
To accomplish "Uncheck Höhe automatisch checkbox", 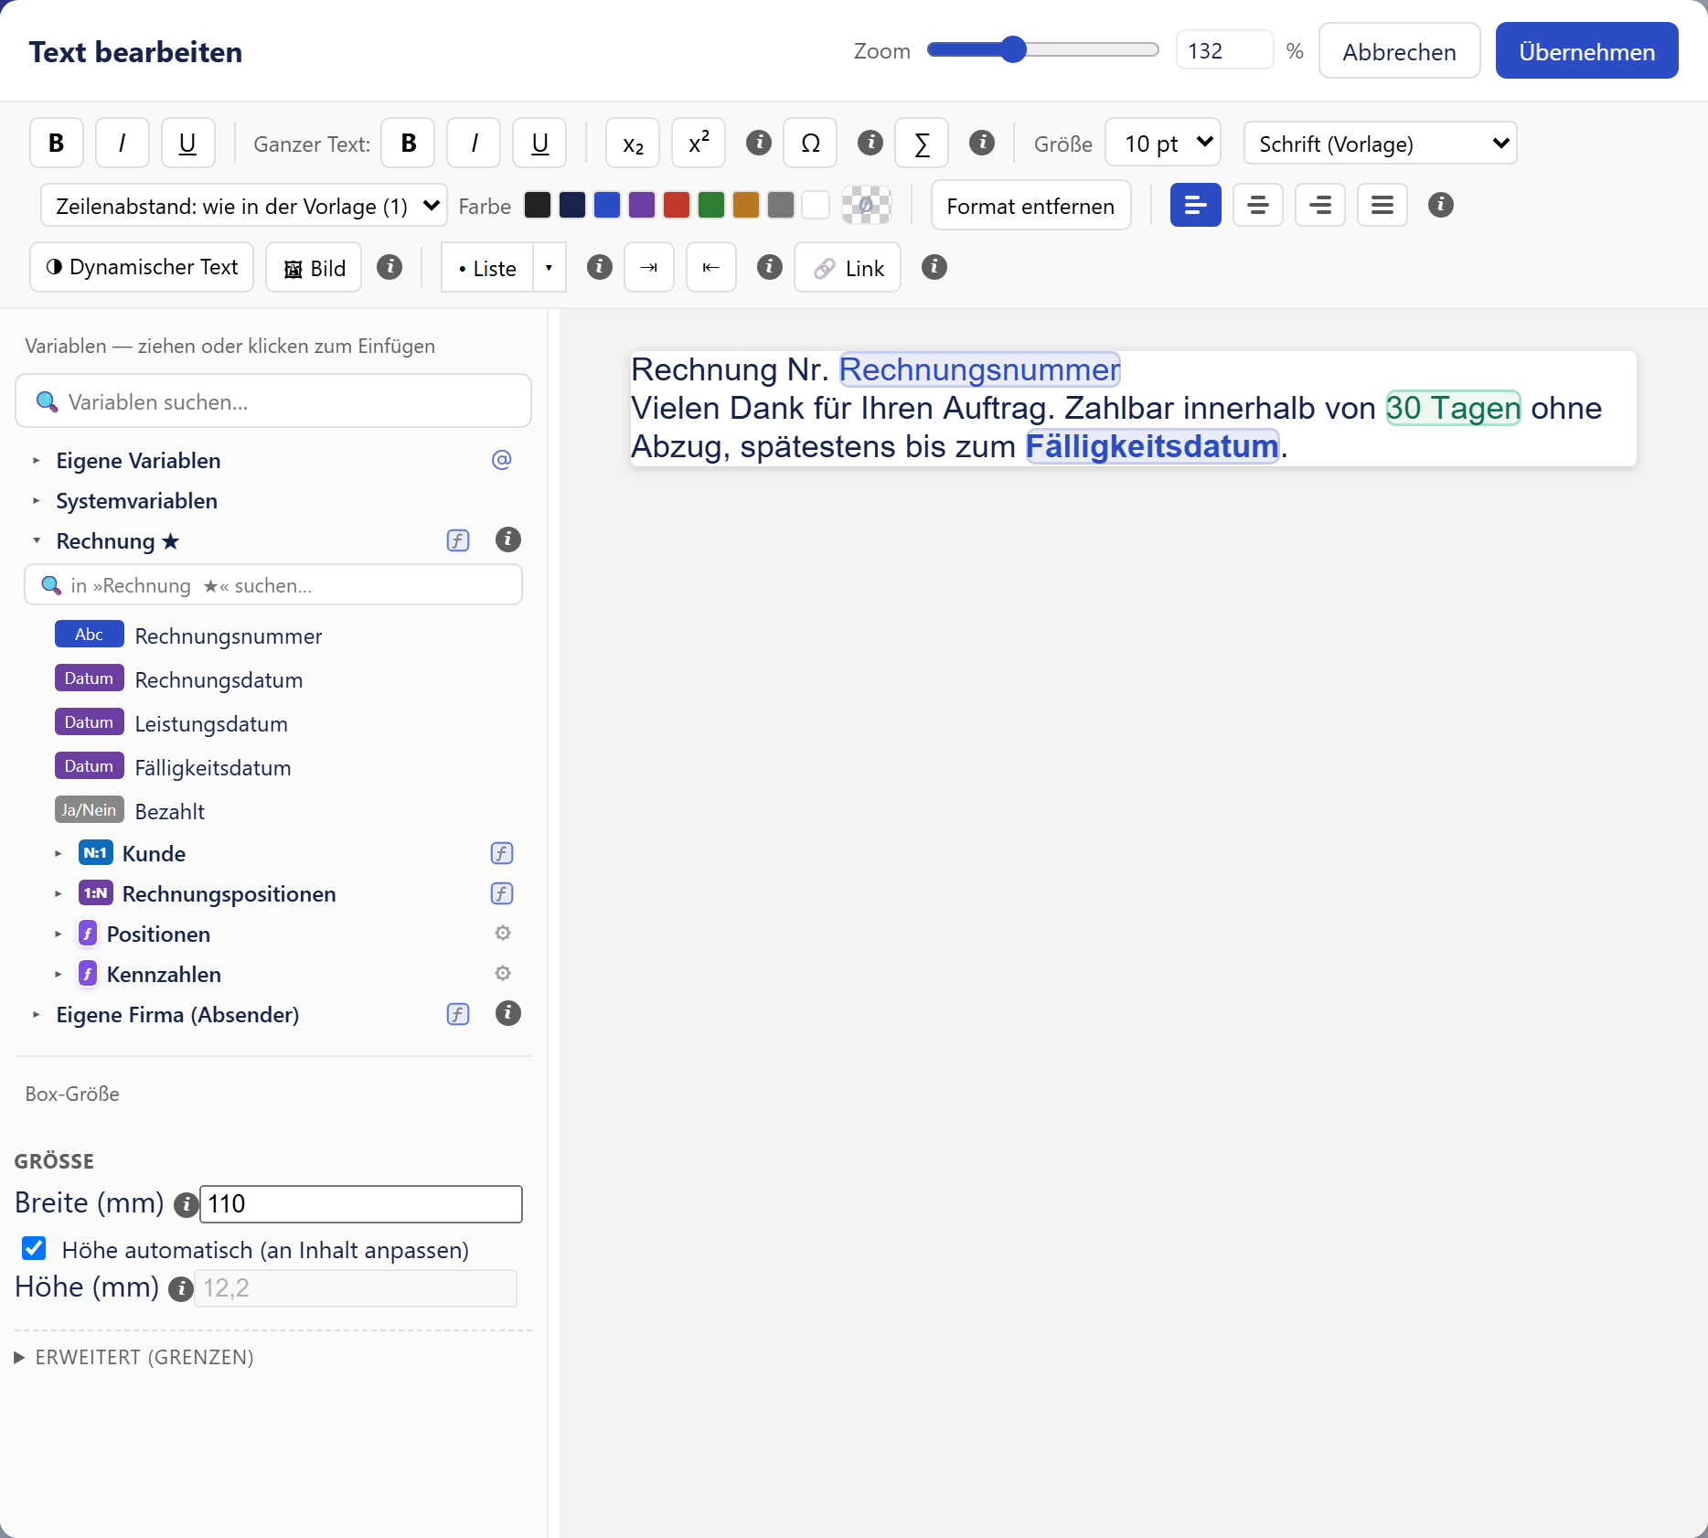I will (x=34, y=1248).
